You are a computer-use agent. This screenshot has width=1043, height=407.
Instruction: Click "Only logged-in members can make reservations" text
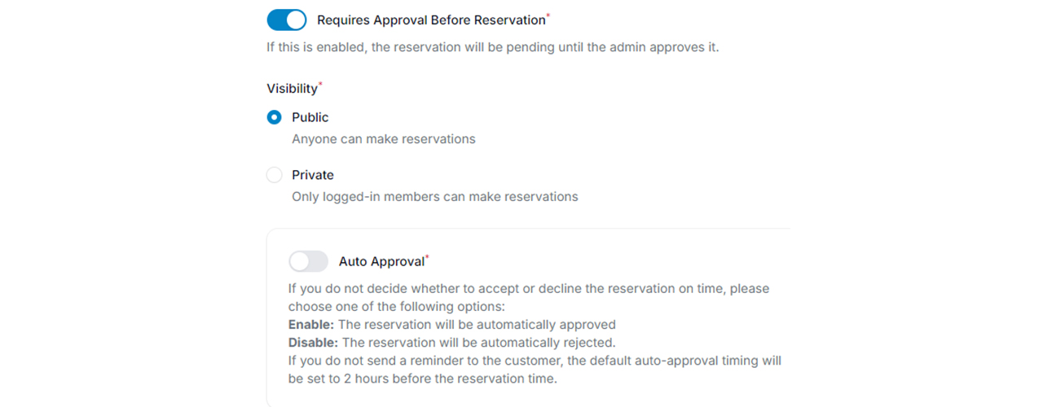(434, 196)
